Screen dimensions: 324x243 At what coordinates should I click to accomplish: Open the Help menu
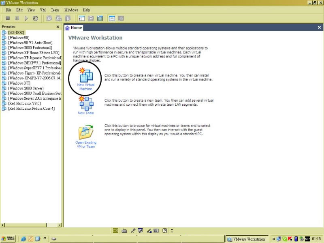[x=87, y=10]
